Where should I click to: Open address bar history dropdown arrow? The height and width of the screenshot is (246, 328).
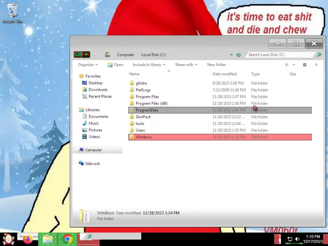[x=231, y=55]
